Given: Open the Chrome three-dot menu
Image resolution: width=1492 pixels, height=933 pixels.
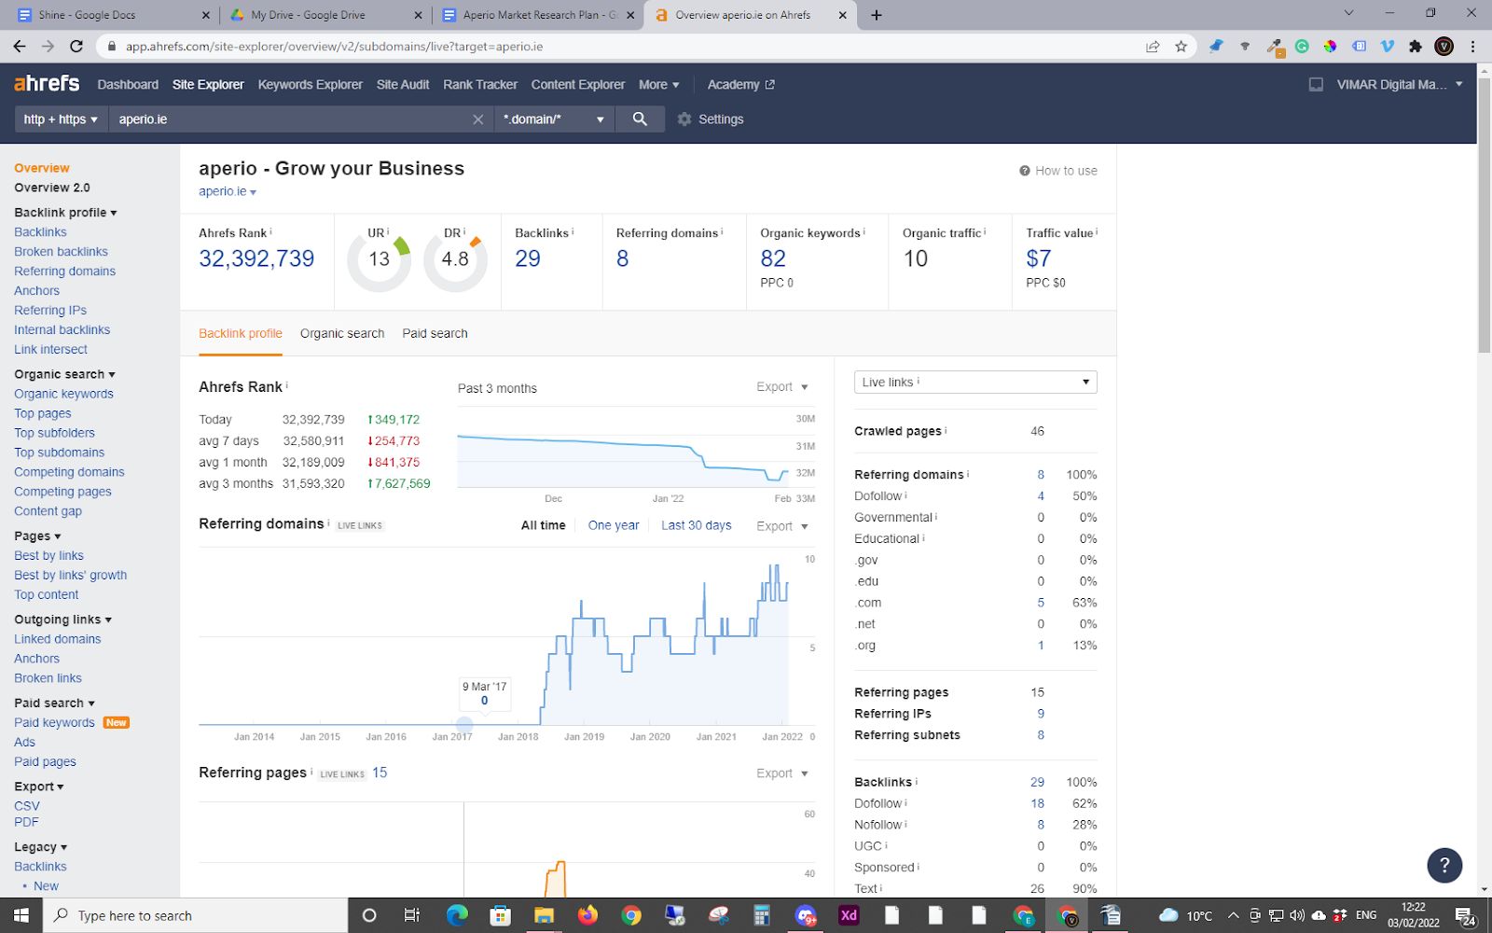Looking at the screenshot, I should tap(1473, 46).
